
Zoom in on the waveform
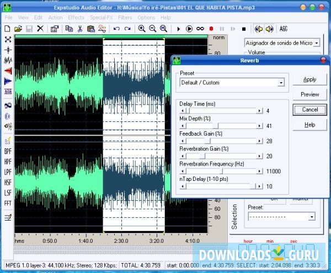pos(142,29)
